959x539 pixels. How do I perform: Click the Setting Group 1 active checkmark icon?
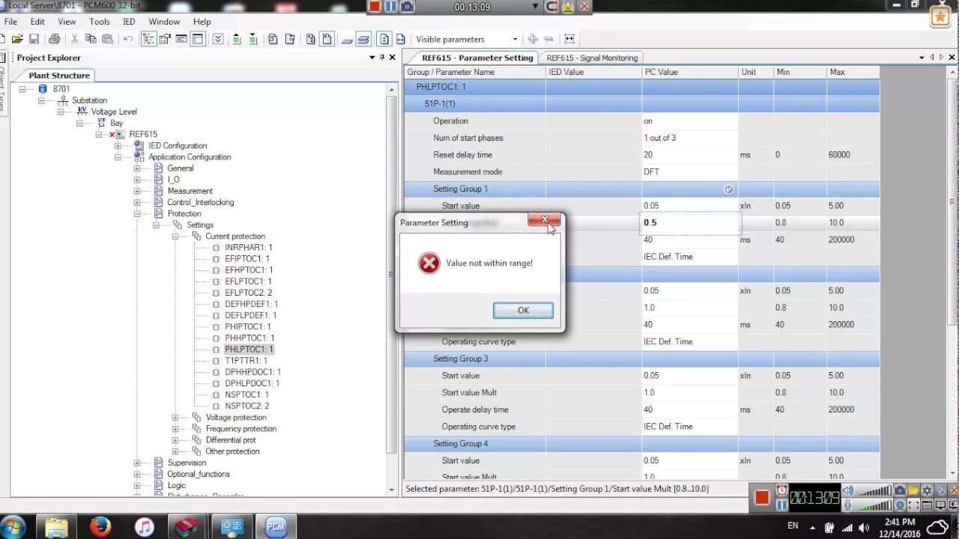click(x=729, y=189)
